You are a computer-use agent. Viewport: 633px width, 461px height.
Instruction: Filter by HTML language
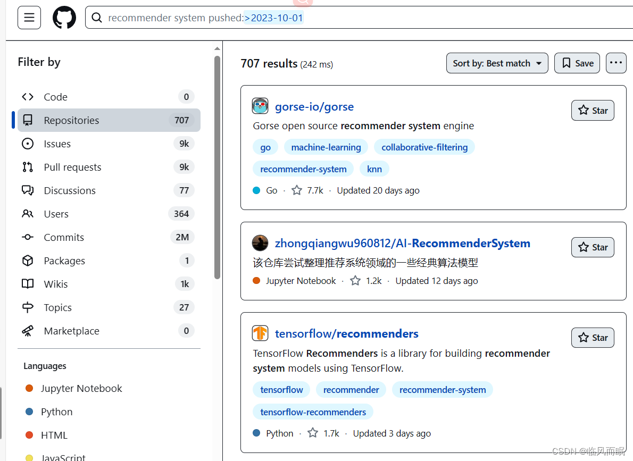pos(54,435)
